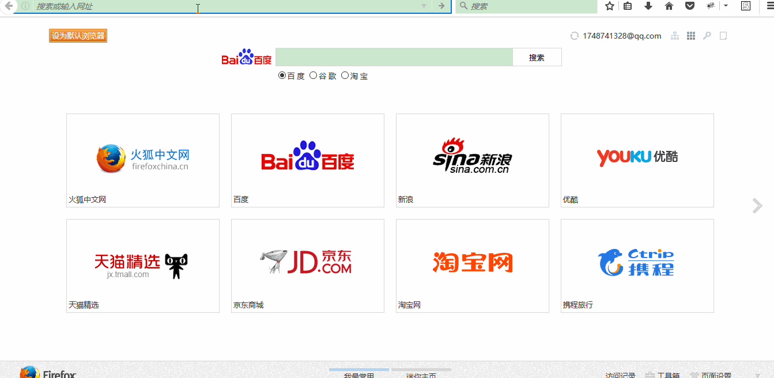
Task: Click the magnifier icon in toolbar search box
Action: pyautogui.click(x=463, y=6)
